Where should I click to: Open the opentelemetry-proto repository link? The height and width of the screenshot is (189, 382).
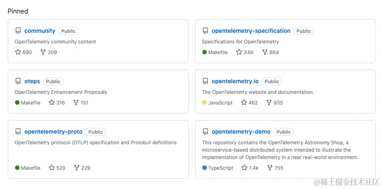(x=53, y=132)
